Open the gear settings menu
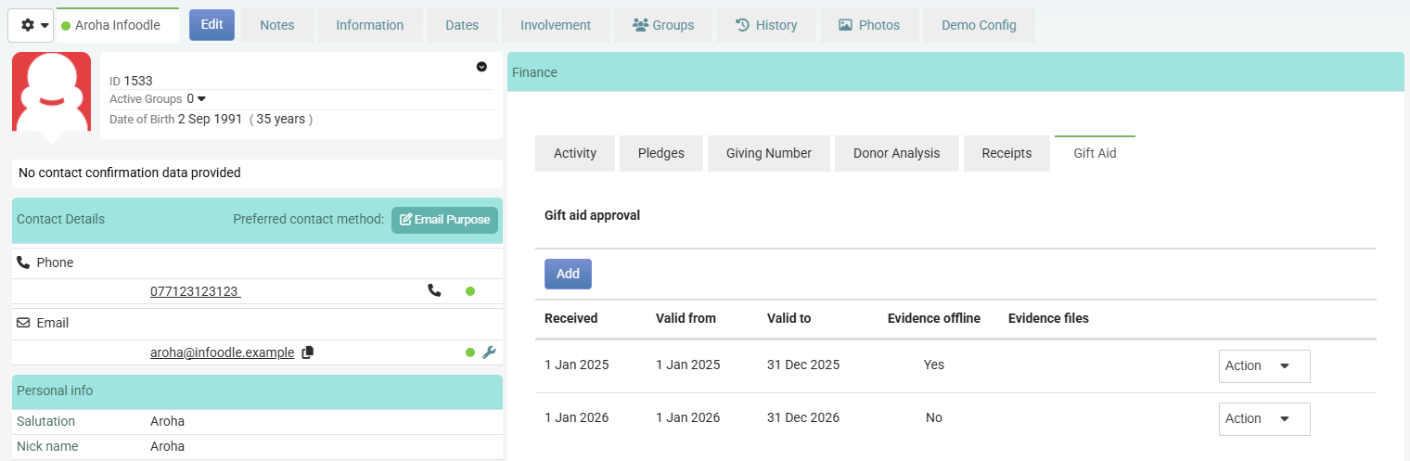 [31, 25]
